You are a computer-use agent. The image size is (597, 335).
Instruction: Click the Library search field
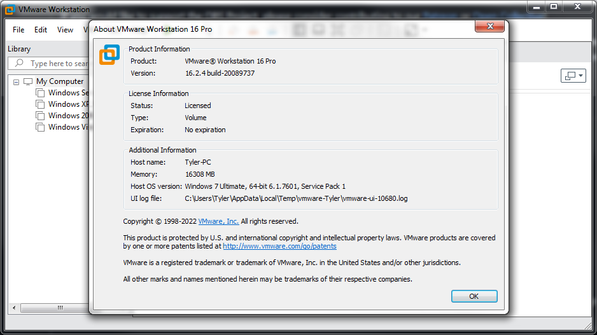click(49, 63)
